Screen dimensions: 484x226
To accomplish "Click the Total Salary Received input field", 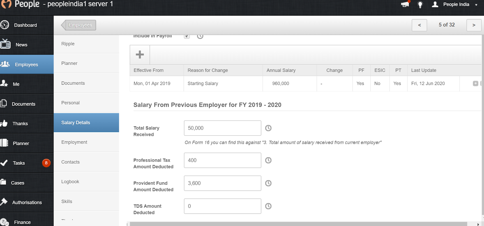I will click(223, 128).
